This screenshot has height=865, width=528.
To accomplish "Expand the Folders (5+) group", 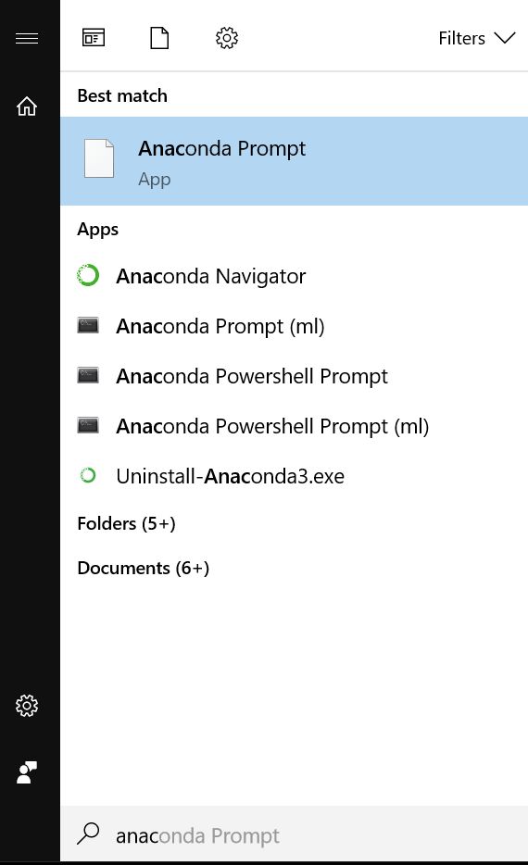I will point(126,523).
